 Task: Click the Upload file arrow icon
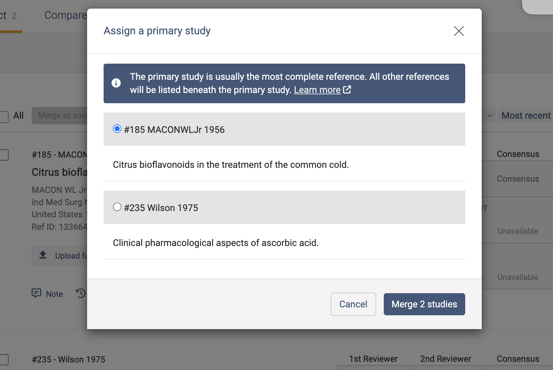[x=43, y=255]
